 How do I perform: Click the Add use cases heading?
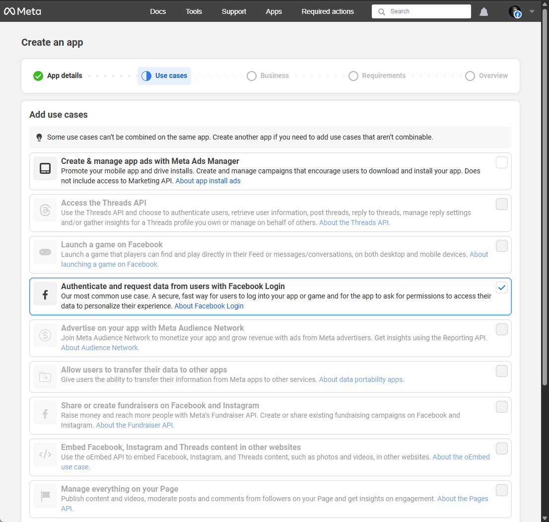(59, 115)
